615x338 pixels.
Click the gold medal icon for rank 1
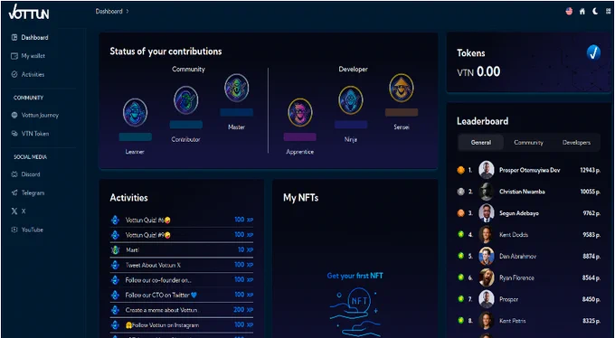[461, 170]
